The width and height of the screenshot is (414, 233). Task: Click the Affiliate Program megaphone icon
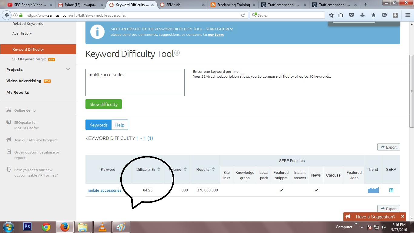point(9,140)
